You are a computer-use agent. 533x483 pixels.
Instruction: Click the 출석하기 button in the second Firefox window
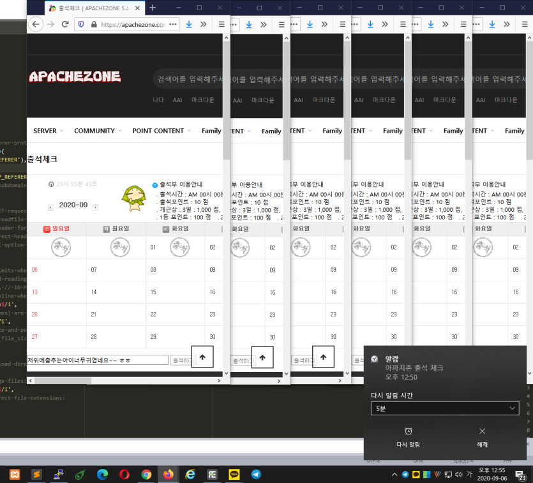(242, 360)
